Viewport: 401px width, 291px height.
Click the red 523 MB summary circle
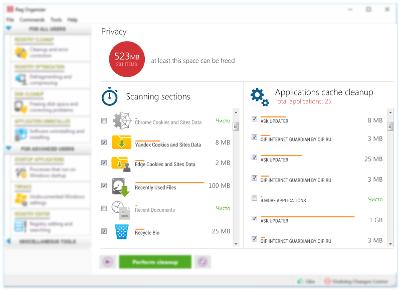pos(127,59)
